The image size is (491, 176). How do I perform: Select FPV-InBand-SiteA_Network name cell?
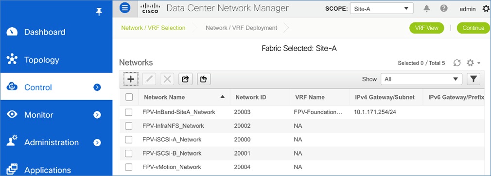pyautogui.click(x=178, y=112)
